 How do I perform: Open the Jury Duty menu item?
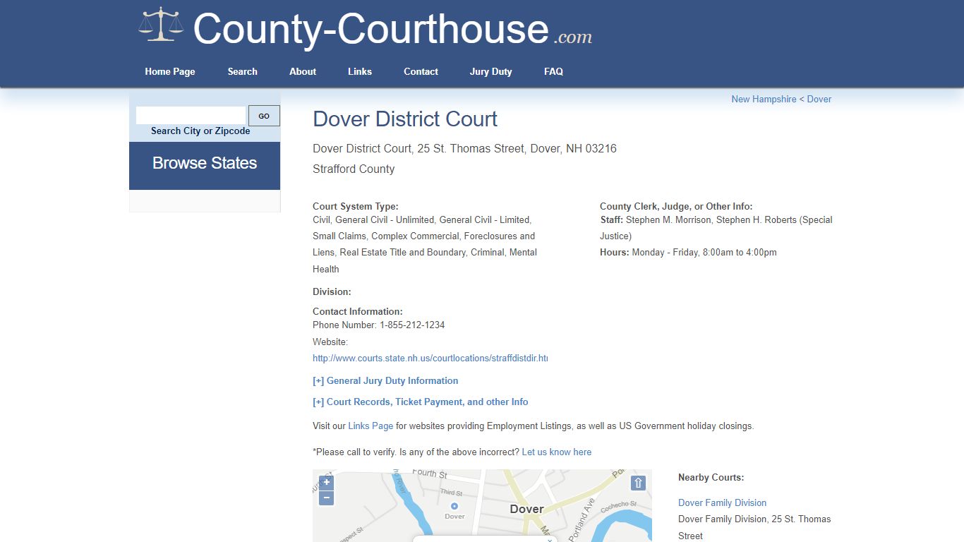[490, 71]
